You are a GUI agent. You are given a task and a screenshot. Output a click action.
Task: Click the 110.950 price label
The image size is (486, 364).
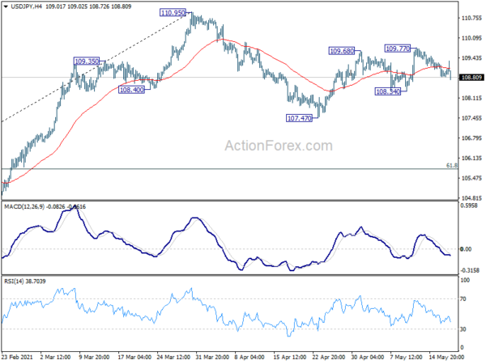point(173,13)
